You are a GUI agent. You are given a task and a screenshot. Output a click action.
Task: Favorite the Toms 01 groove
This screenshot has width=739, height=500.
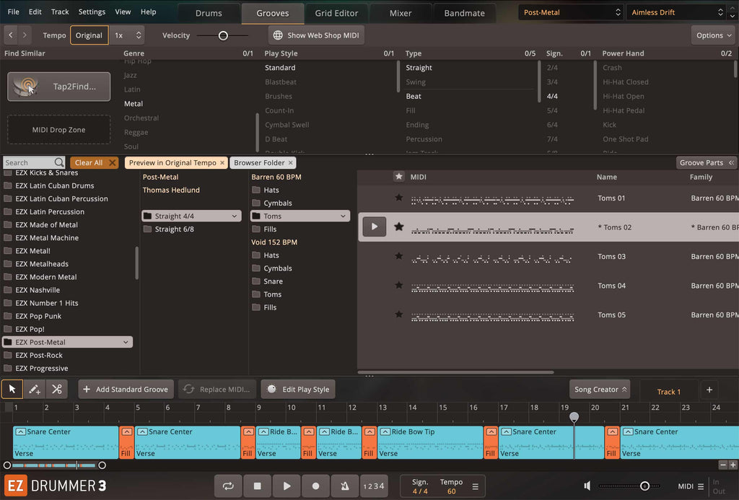coord(398,198)
